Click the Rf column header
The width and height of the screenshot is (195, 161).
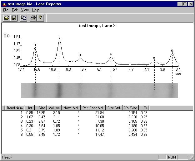click(x=145, y=108)
